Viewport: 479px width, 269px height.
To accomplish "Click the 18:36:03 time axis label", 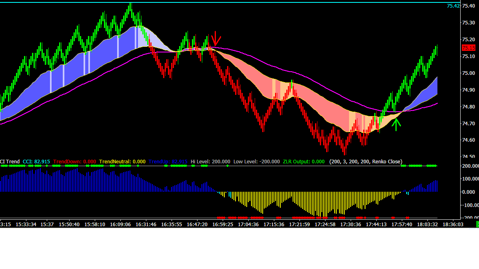I will [x=453, y=225].
